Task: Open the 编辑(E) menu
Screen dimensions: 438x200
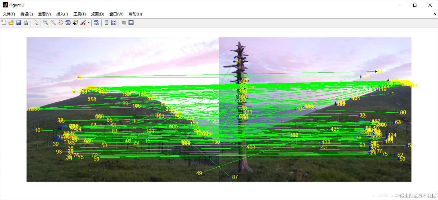Action: 27,14
